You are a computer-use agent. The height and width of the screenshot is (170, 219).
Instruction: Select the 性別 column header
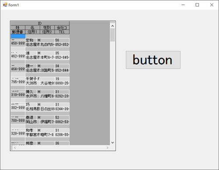(x=47, y=28)
